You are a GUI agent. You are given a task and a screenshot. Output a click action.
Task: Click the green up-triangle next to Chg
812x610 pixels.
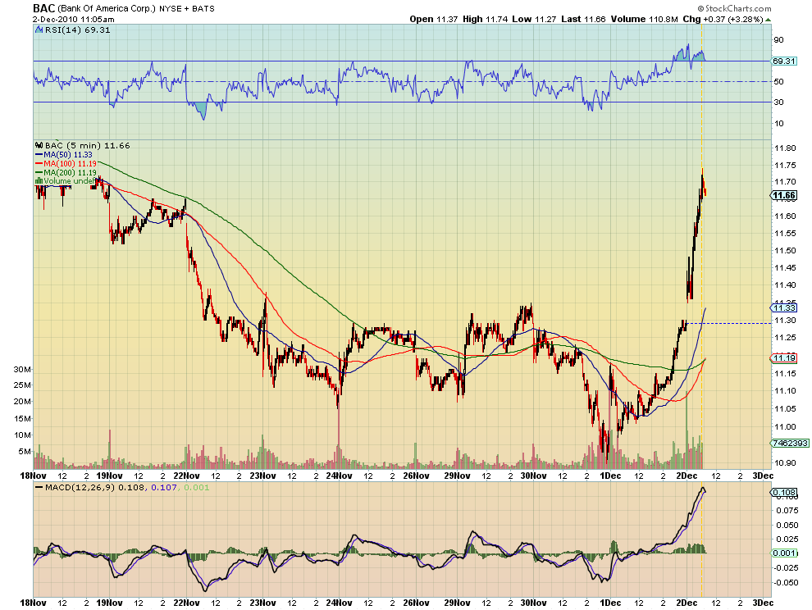pos(769,20)
